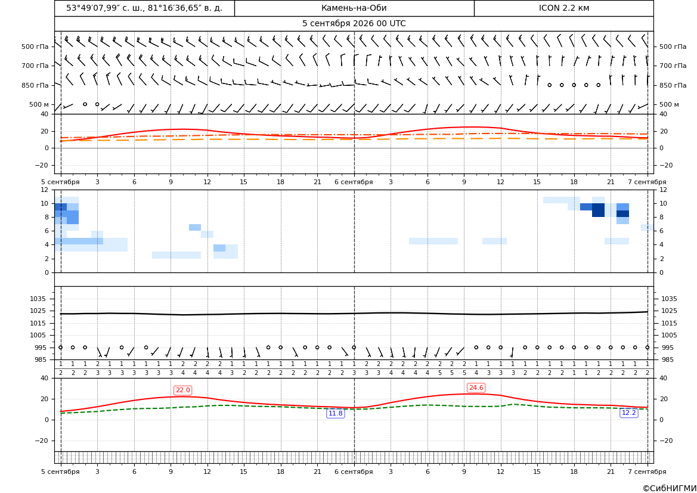Open the coordinates cell 53°49′07,99″ с. ш.
Screen dimensions: 697x493
coord(144,8)
